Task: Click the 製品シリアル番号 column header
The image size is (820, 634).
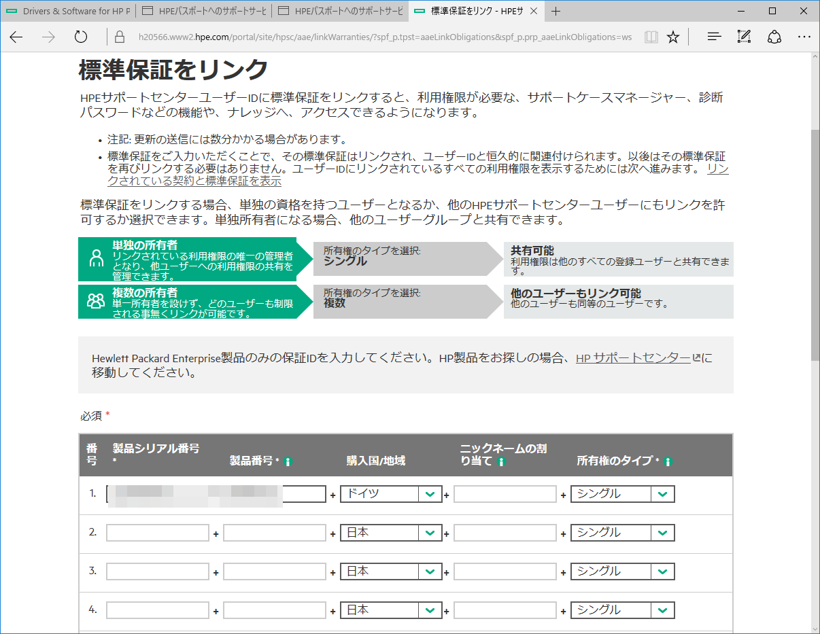Action: point(156,448)
